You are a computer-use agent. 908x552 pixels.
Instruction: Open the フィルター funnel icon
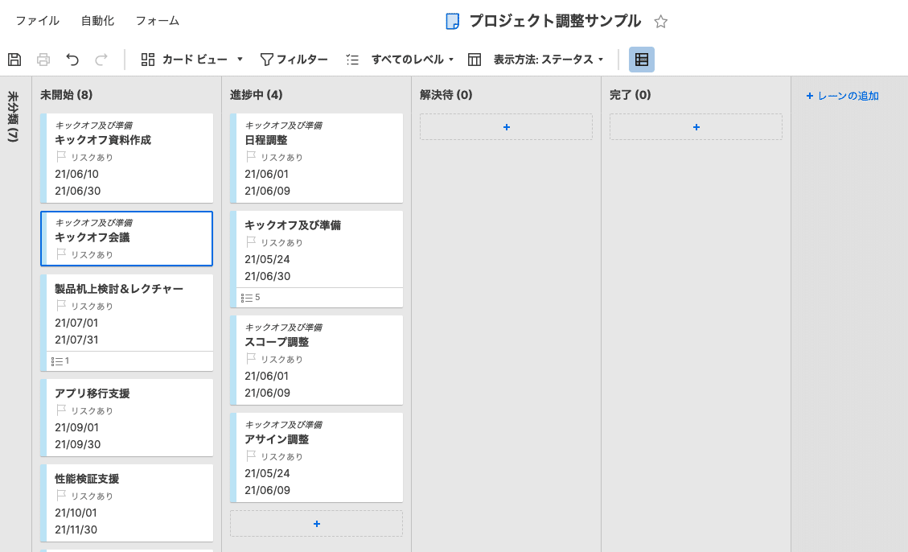[266, 59]
